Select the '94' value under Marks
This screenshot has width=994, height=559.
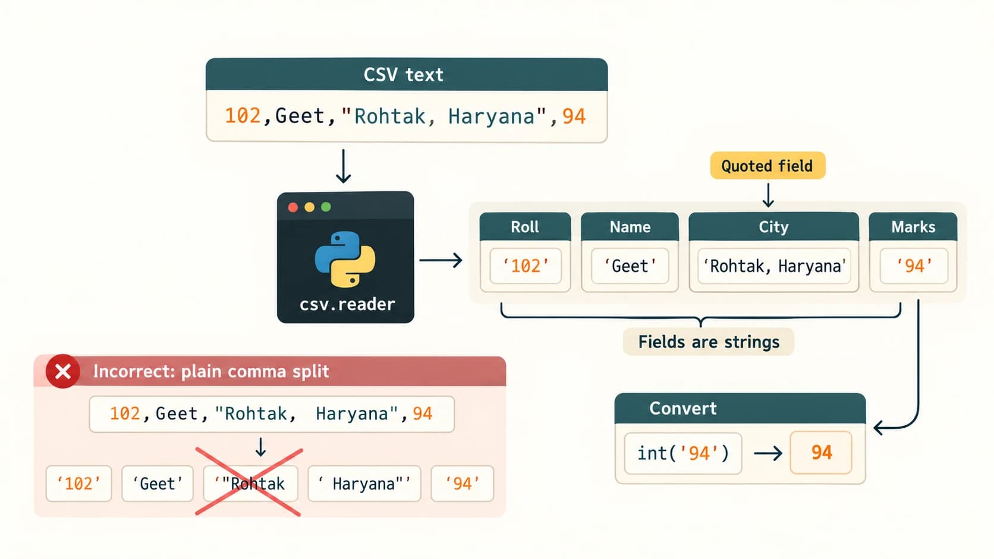914,266
